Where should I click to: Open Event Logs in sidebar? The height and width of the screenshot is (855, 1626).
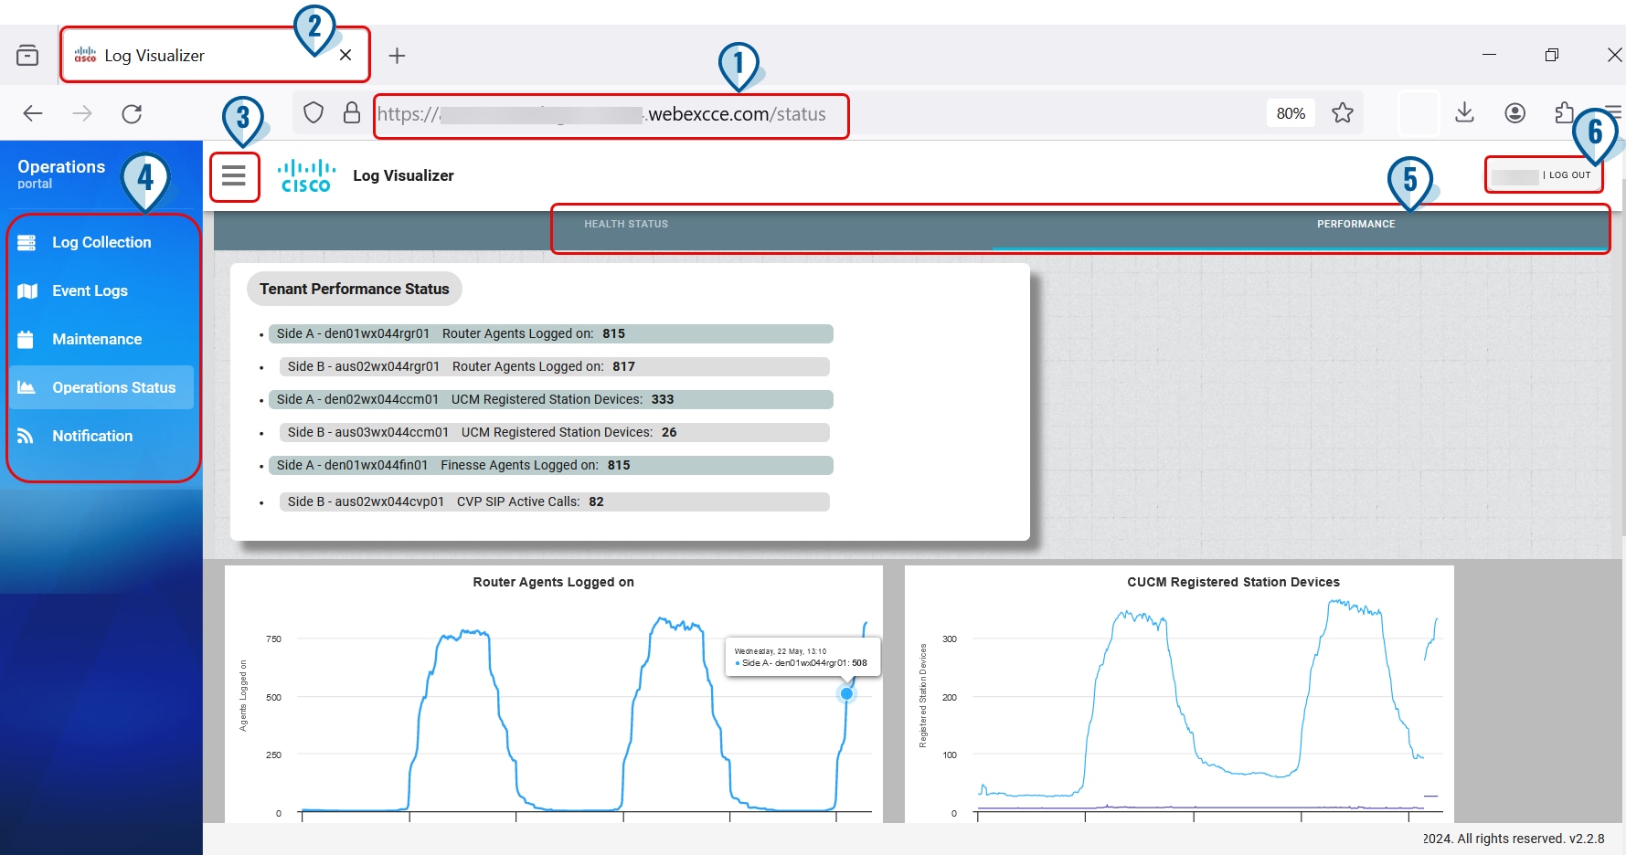click(101, 290)
